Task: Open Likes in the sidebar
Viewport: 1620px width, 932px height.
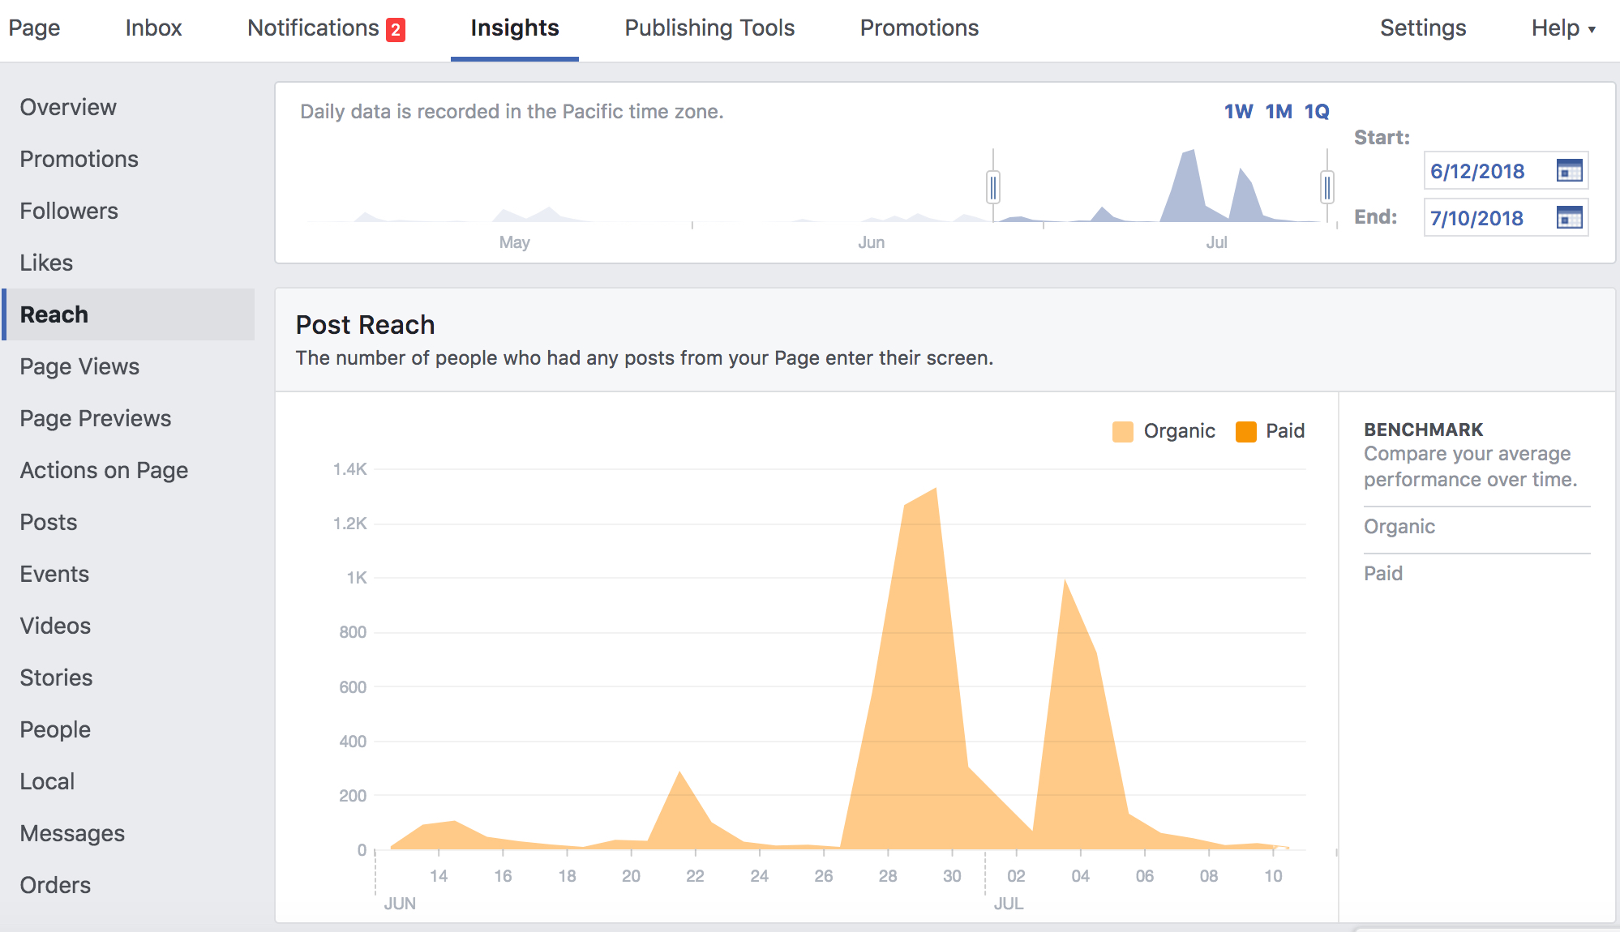Action: (x=46, y=263)
